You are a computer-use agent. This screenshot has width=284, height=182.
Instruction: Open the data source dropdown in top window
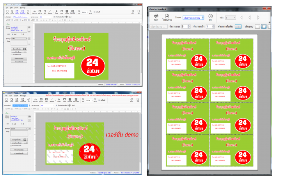pyautogui.click(x=19, y=38)
